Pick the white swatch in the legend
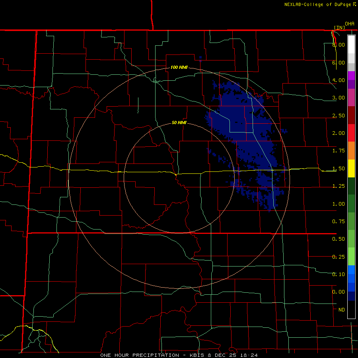The width and height of the screenshot is (358, 358). (351, 44)
